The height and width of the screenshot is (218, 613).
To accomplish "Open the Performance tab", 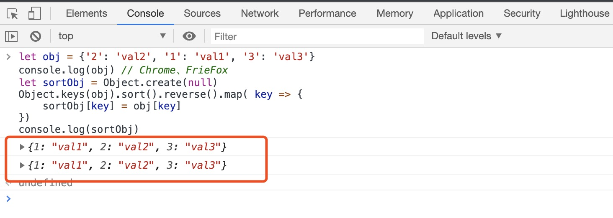I will pyautogui.click(x=327, y=13).
